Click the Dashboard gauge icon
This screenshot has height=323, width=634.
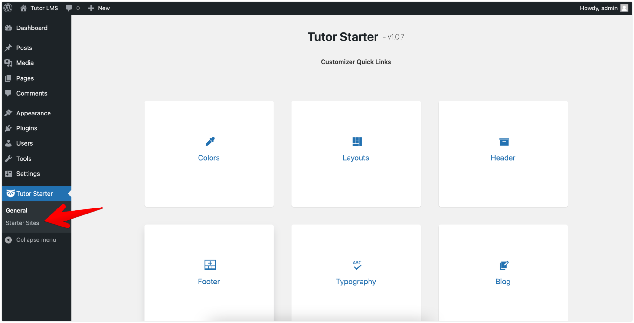9,28
